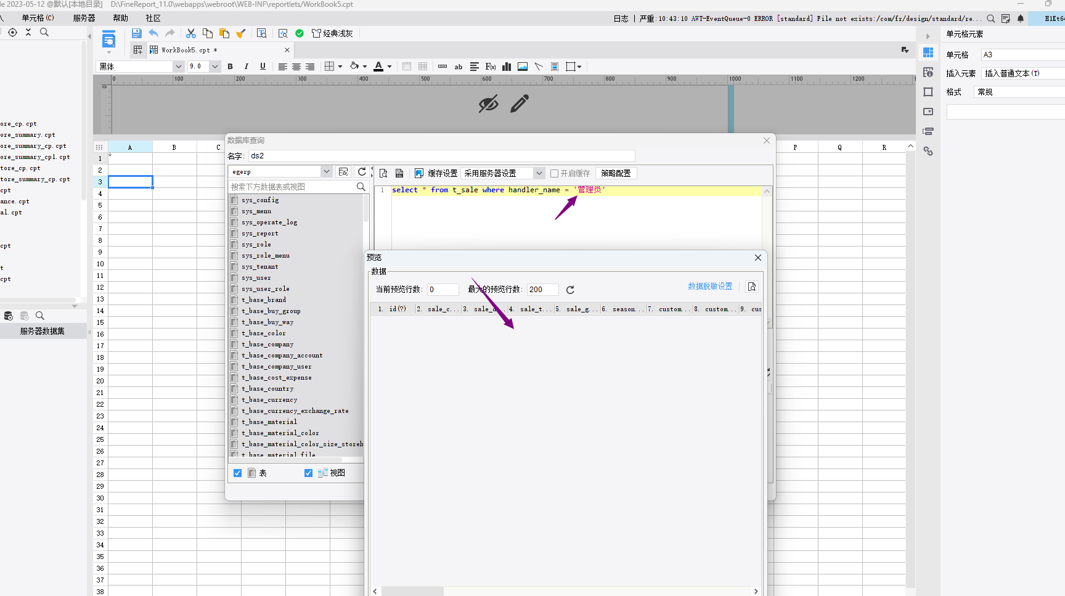Refresh the preview data rows
This screenshot has height=596, width=1065.
[570, 290]
